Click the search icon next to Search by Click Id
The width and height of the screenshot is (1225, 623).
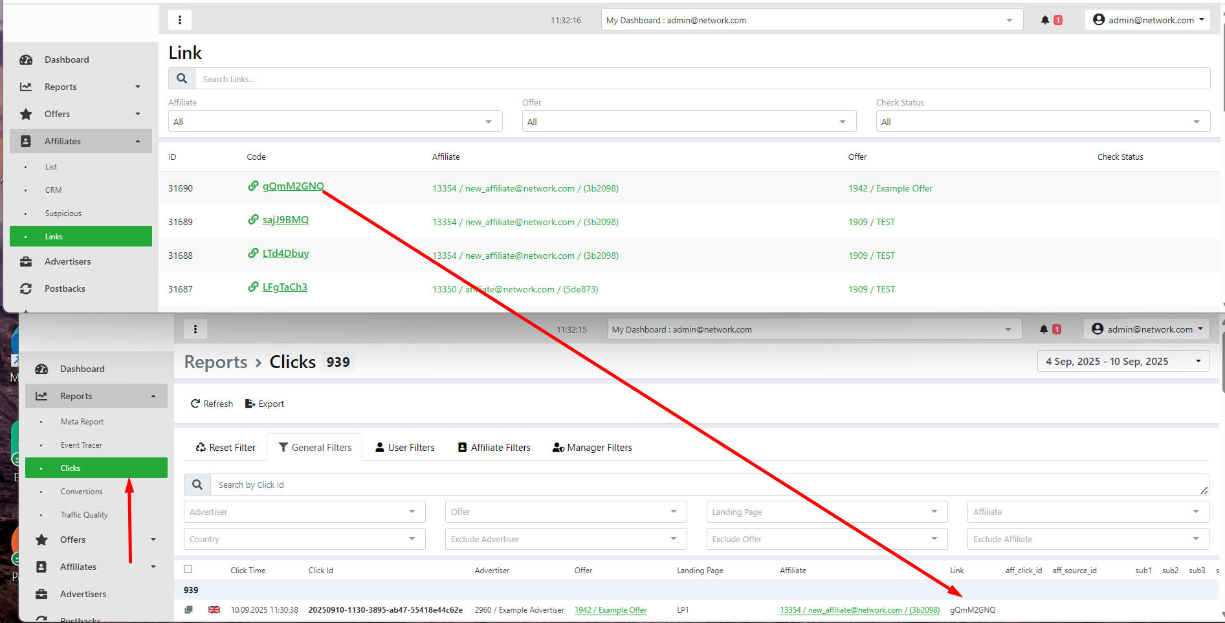tap(197, 485)
